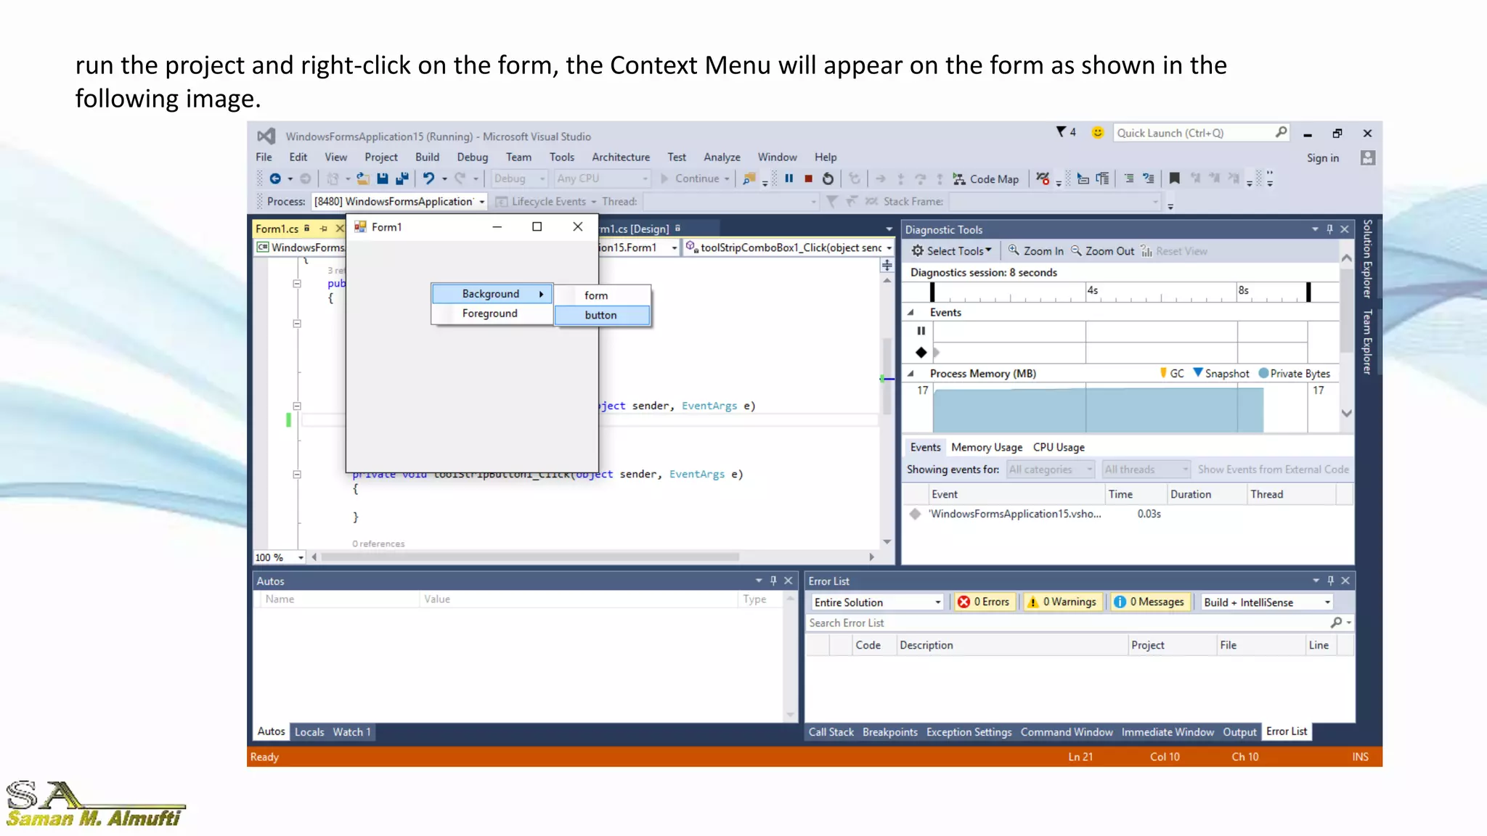Collapse the Events section in Diagnostic Tools
The image size is (1487, 836).
pyautogui.click(x=910, y=313)
